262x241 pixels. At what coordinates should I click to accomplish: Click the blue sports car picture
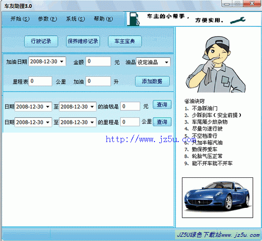click(218, 197)
